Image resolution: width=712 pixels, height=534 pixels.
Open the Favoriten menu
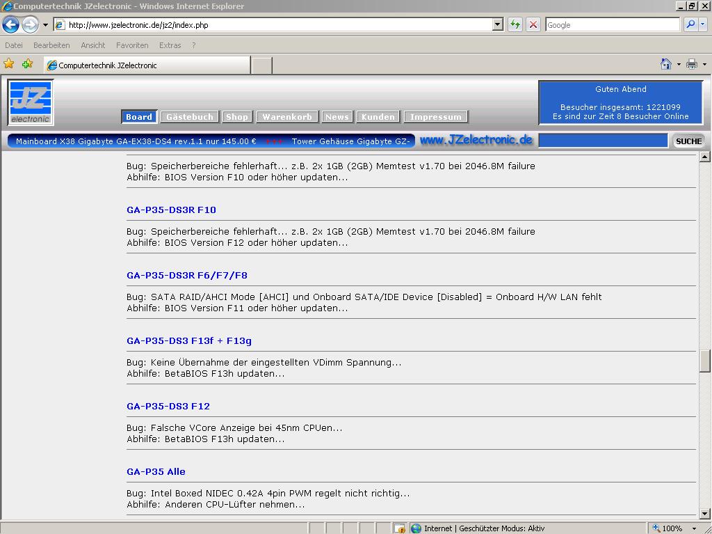point(132,45)
